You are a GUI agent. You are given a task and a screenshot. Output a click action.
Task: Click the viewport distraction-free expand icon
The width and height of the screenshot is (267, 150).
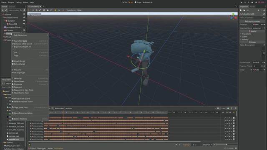[x=237, y=7]
